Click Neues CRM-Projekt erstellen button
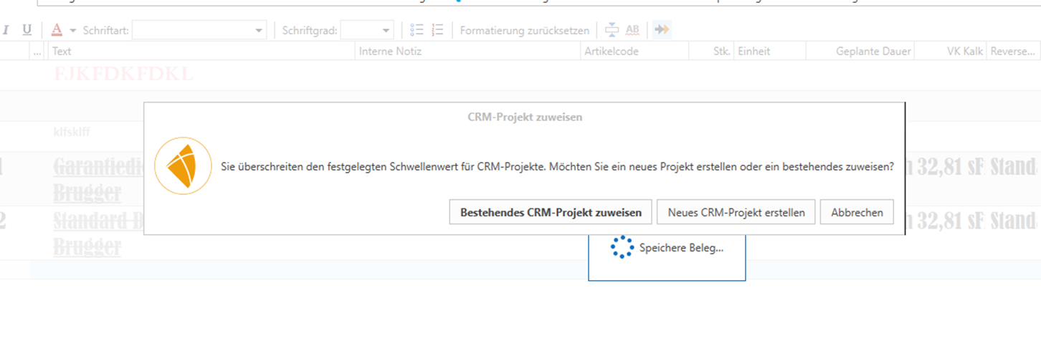This screenshot has width=1041, height=356. (x=736, y=213)
